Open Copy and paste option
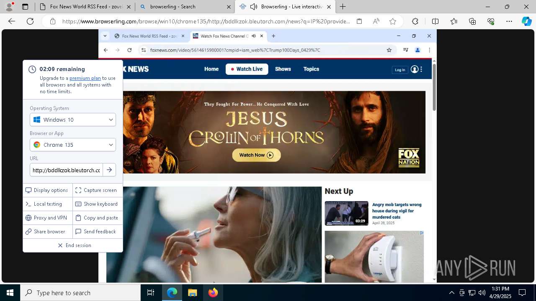This screenshot has height=301, width=536. [x=98, y=218]
